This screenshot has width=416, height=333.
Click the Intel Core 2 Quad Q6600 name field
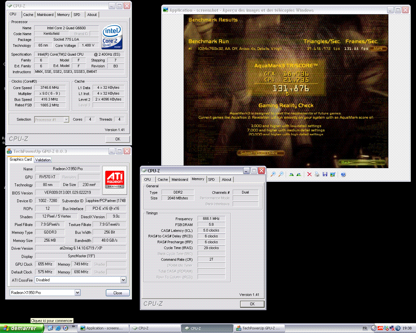(66, 28)
